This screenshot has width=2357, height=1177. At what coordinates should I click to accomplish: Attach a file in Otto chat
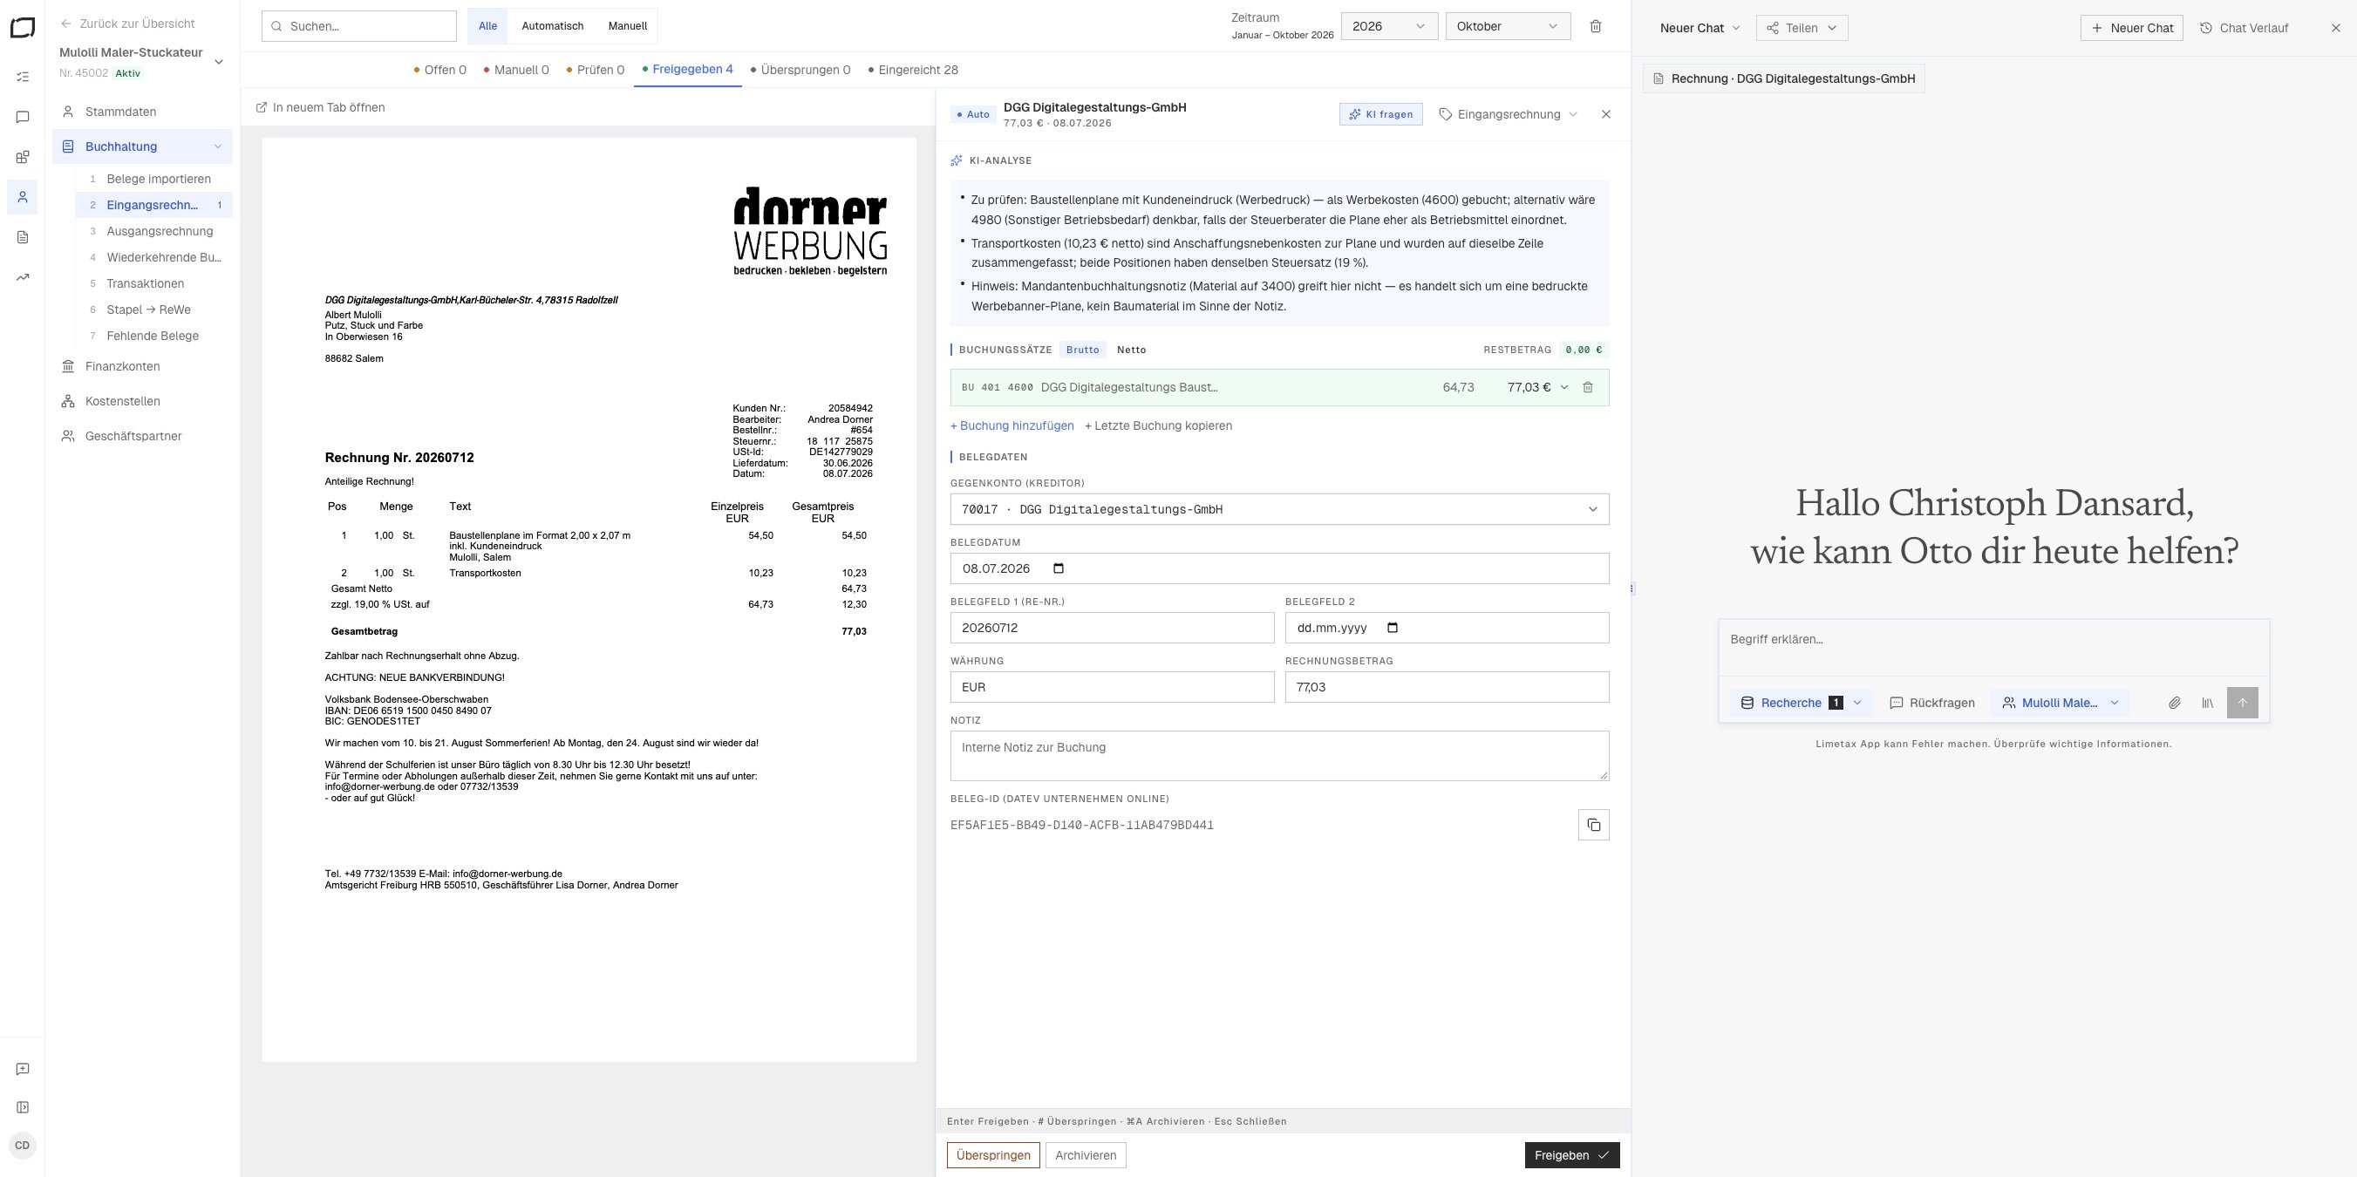[2174, 703]
